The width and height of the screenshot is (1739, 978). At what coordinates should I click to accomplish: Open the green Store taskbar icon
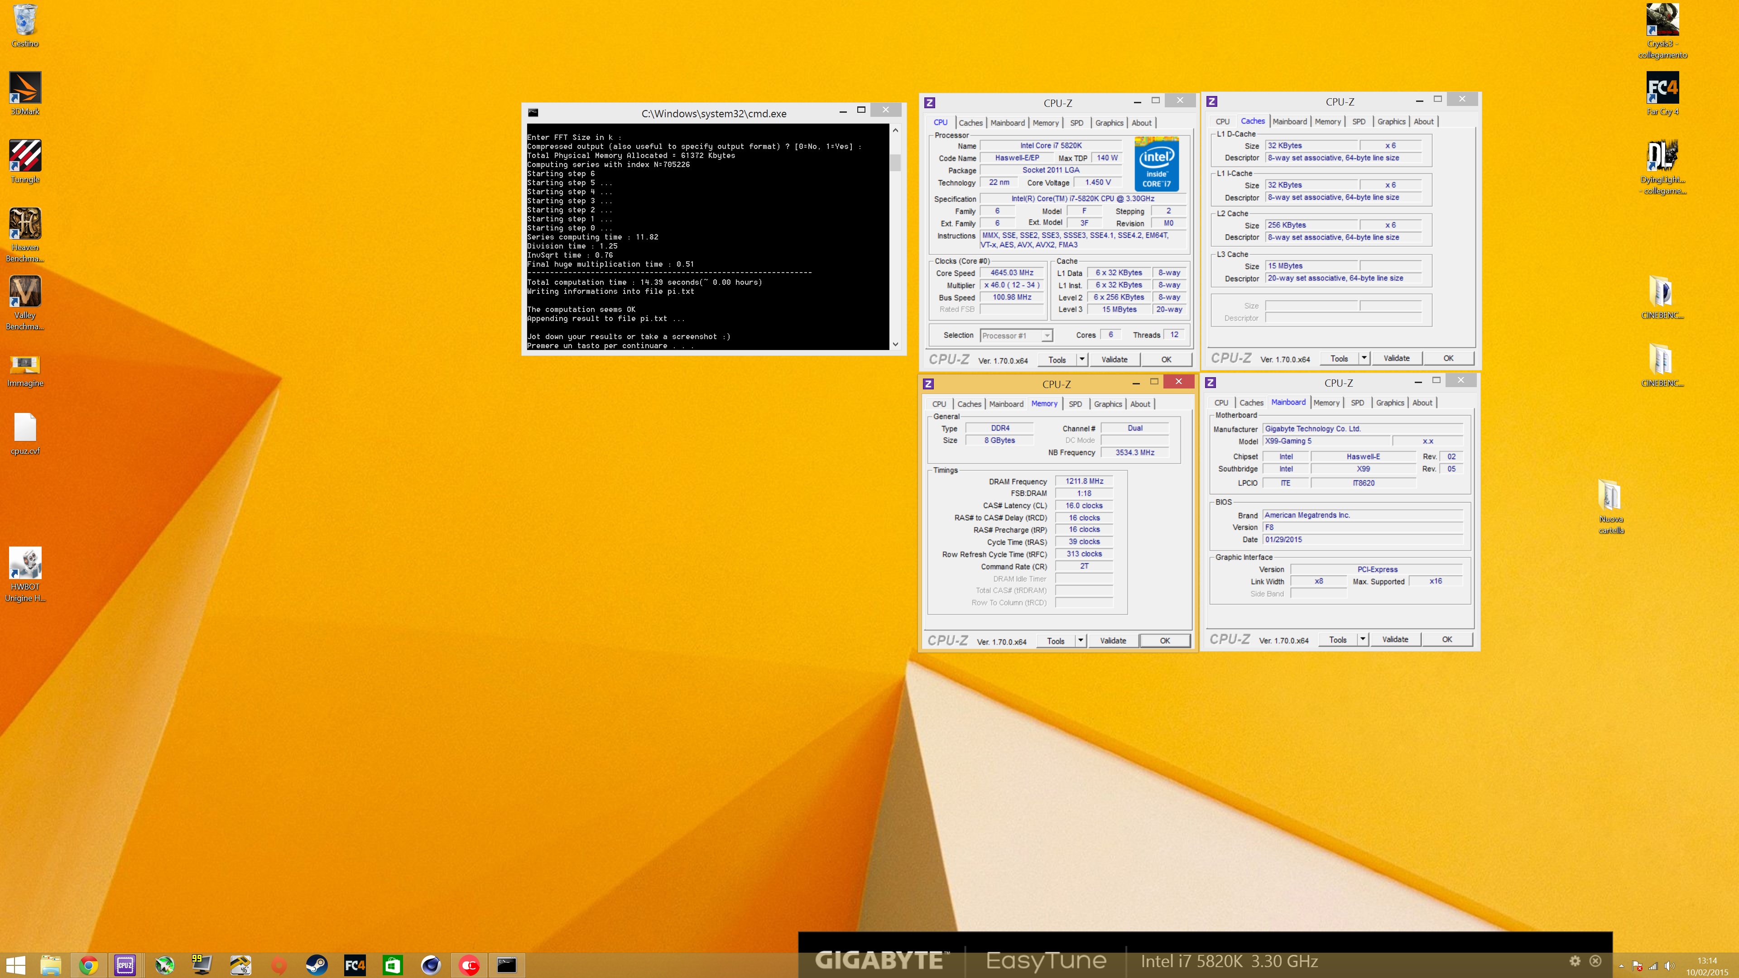click(392, 965)
